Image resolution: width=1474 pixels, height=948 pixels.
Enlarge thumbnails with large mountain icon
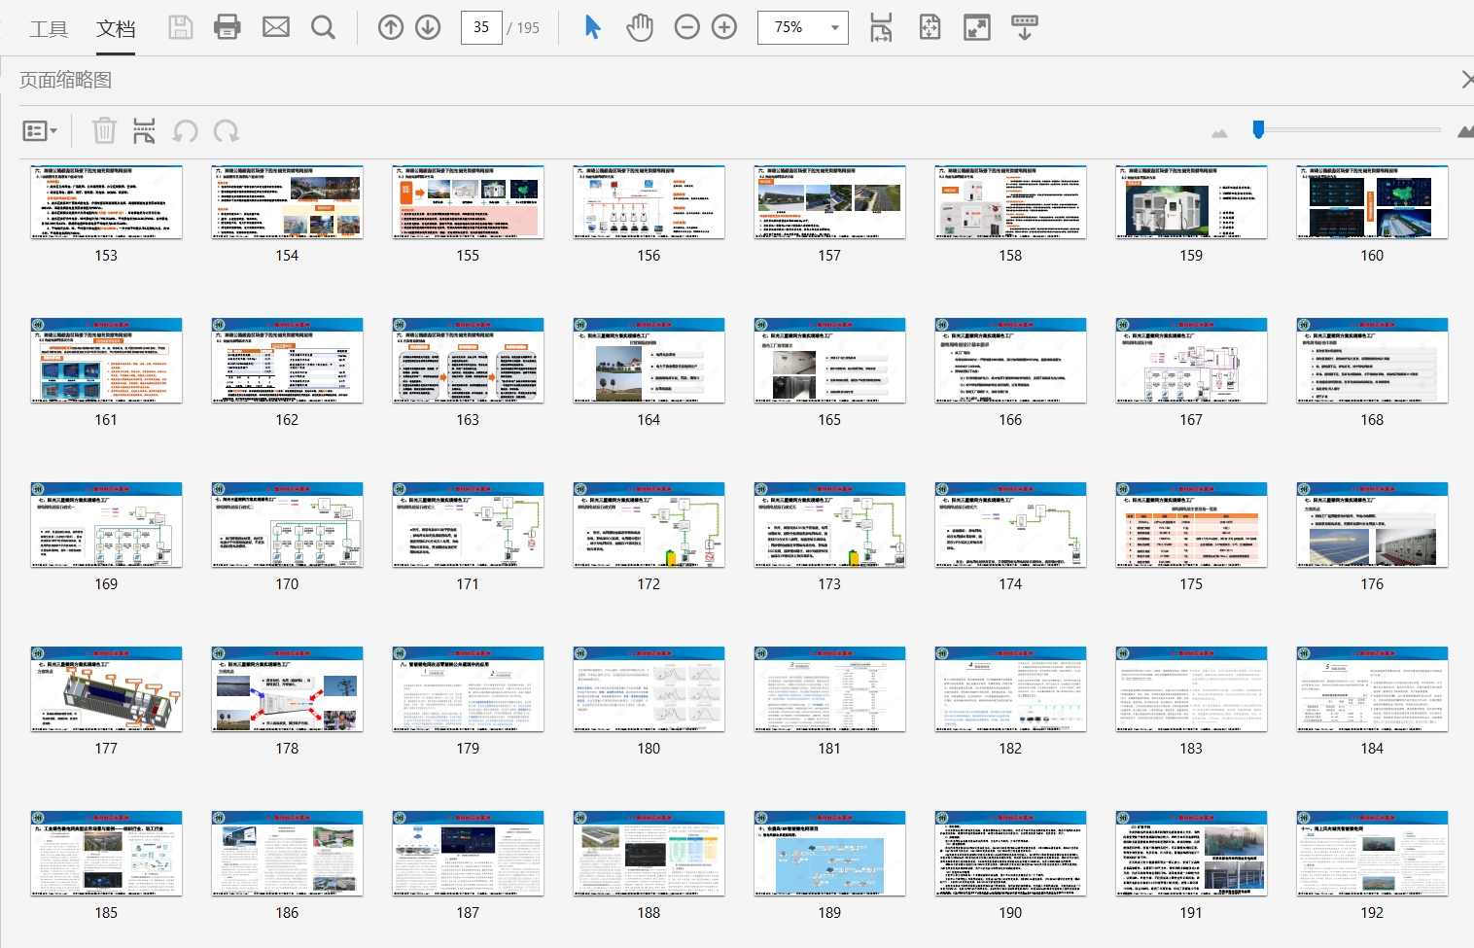[1466, 130]
